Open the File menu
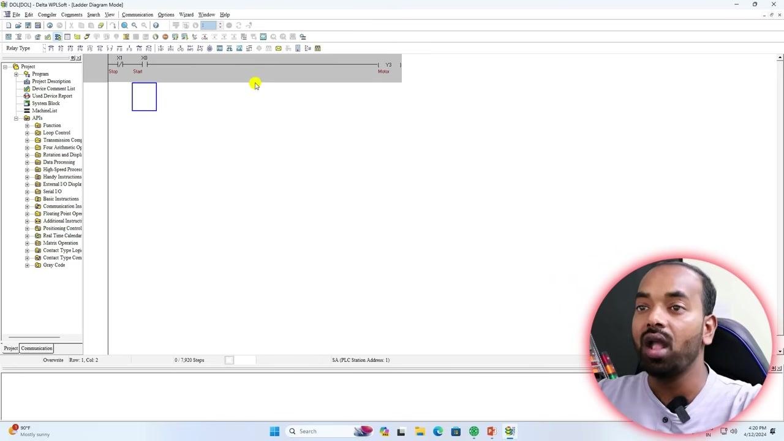Image resolution: width=784 pixels, height=441 pixels. tap(17, 15)
